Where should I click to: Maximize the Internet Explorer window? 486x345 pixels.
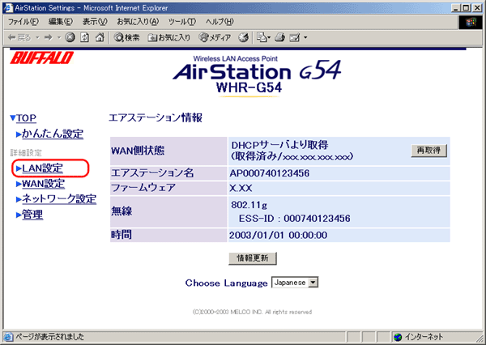[x=466, y=8]
